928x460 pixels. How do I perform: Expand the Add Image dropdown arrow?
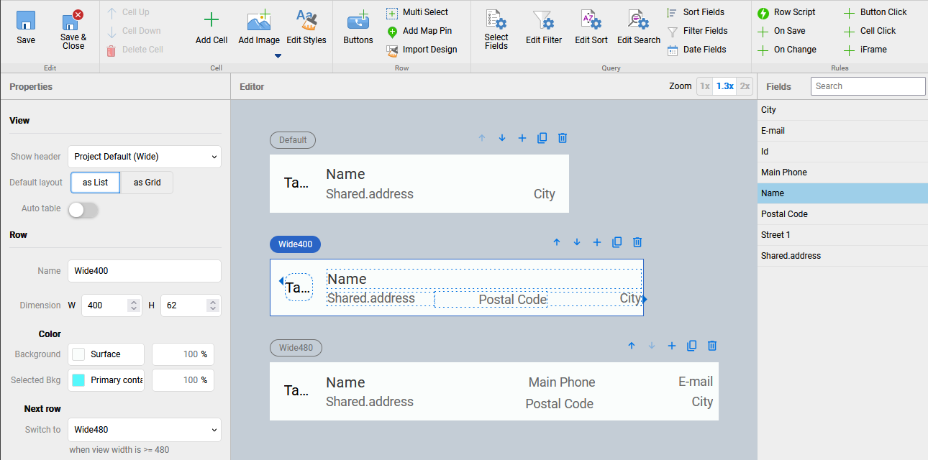(x=278, y=56)
